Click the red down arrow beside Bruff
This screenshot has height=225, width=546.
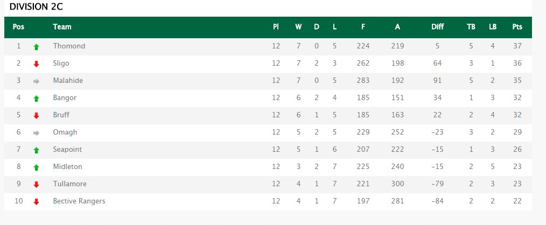click(37, 116)
